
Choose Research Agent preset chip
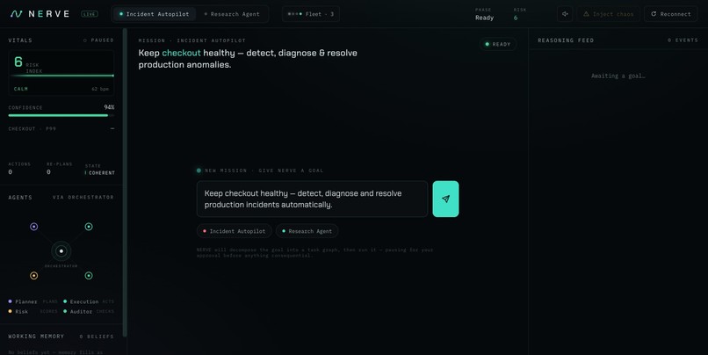coord(307,231)
